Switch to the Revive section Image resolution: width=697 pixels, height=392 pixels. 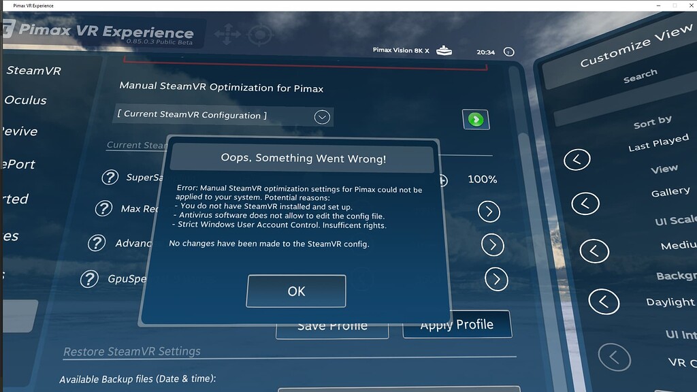click(19, 132)
